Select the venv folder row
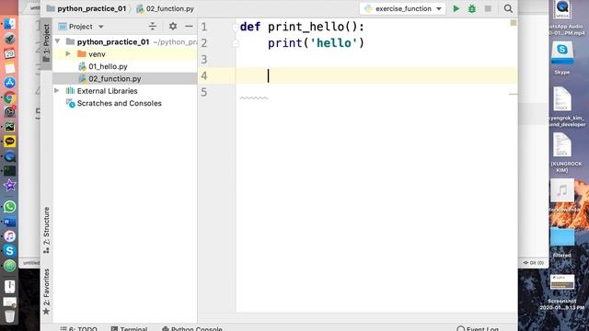The height and width of the screenshot is (331, 589). [x=125, y=54]
